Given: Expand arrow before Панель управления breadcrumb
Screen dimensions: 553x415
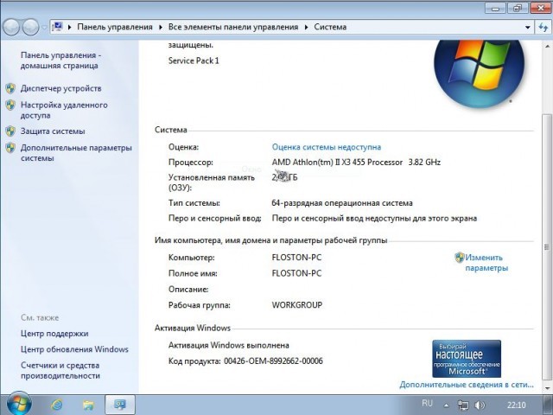Looking at the screenshot, I should click(69, 27).
